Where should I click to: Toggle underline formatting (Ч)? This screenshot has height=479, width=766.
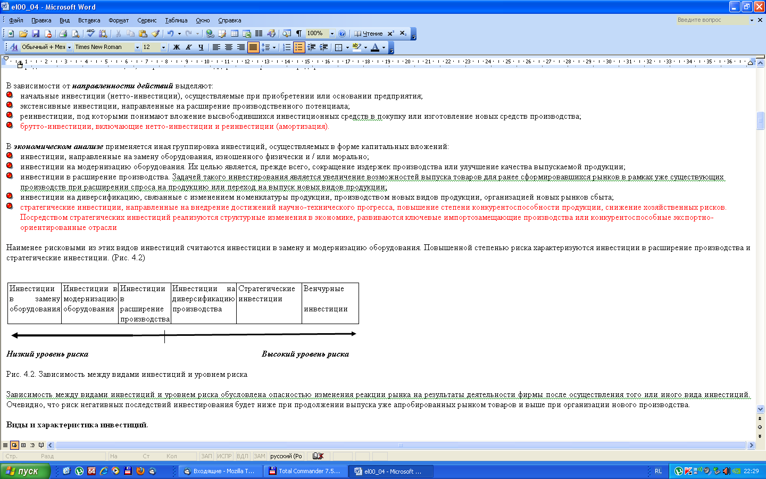click(201, 47)
